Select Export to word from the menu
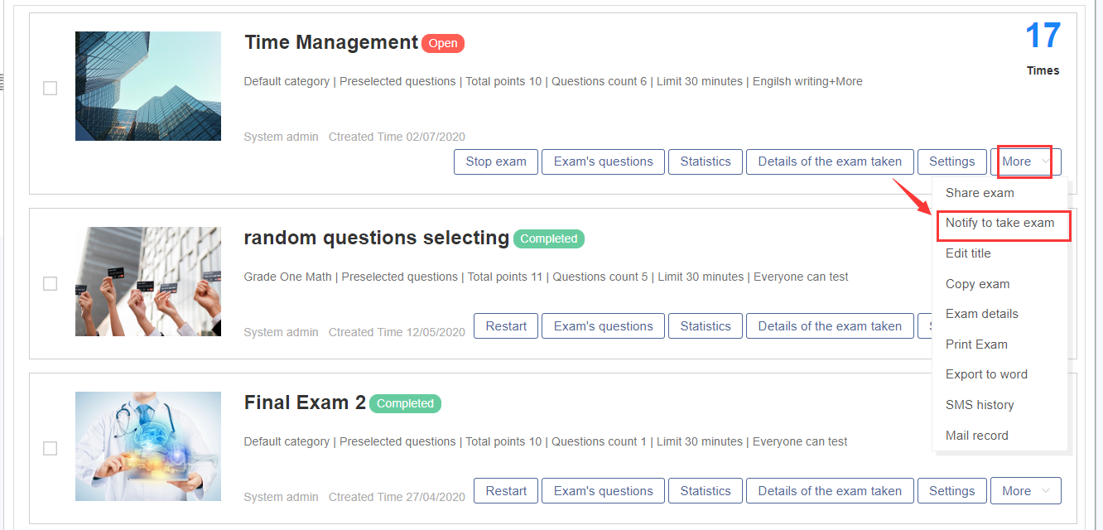Image resolution: width=1103 pixels, height=530 pixels. [x=986, y=373]
